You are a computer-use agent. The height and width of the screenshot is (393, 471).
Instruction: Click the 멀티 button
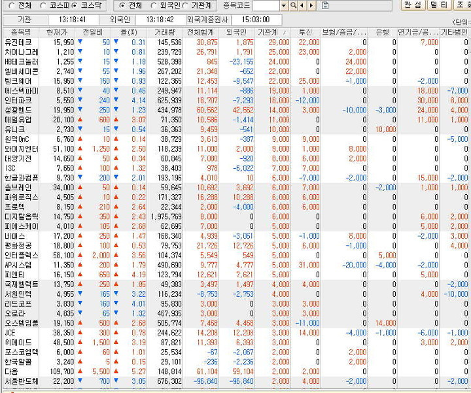[x=439, y=5]
